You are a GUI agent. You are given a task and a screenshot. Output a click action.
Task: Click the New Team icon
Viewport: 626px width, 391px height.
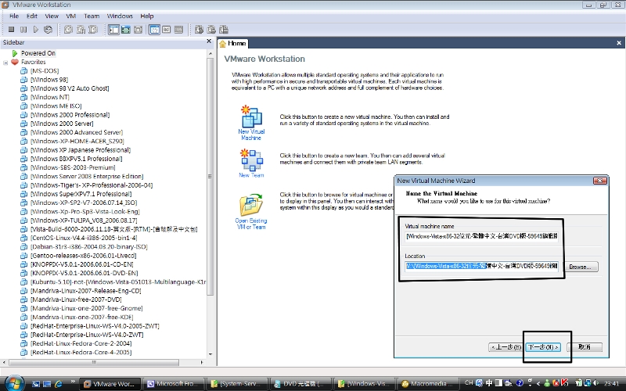pyautogui.click(x=251, y=160)
